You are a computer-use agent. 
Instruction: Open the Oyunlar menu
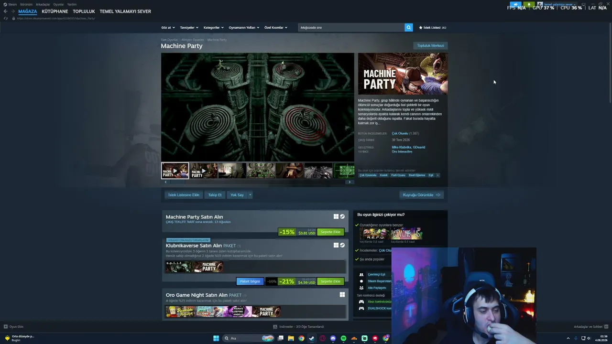tap(58, 4)
